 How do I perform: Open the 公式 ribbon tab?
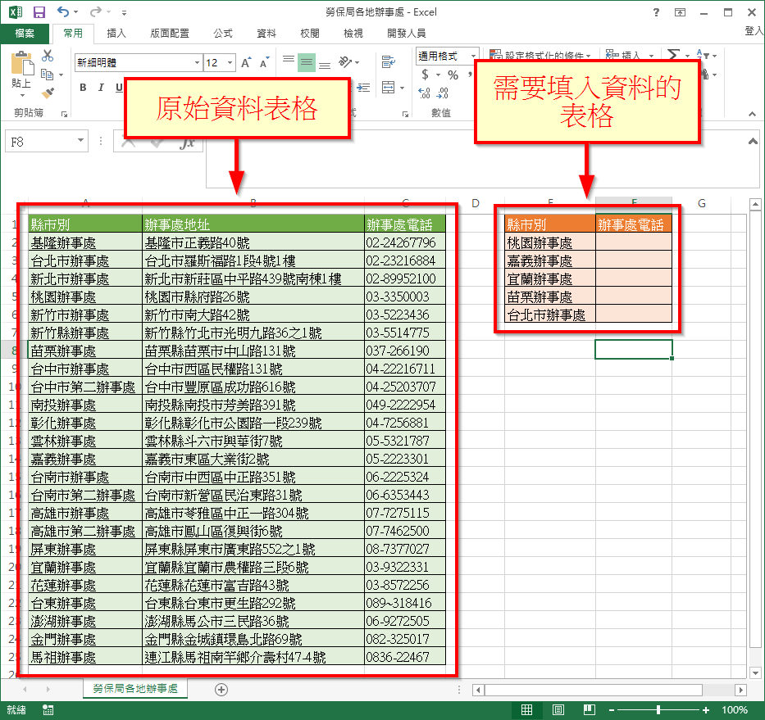point(224,34)
